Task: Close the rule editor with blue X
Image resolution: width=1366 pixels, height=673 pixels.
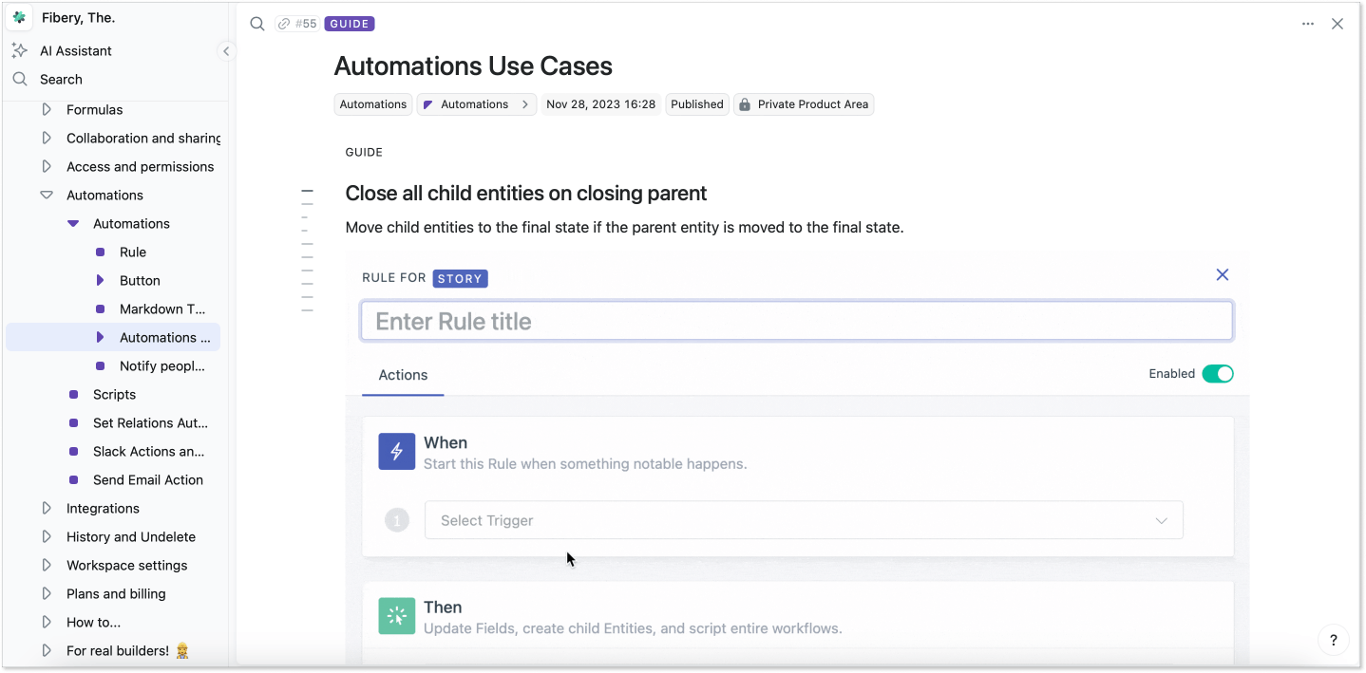Action: point(1223,274)
